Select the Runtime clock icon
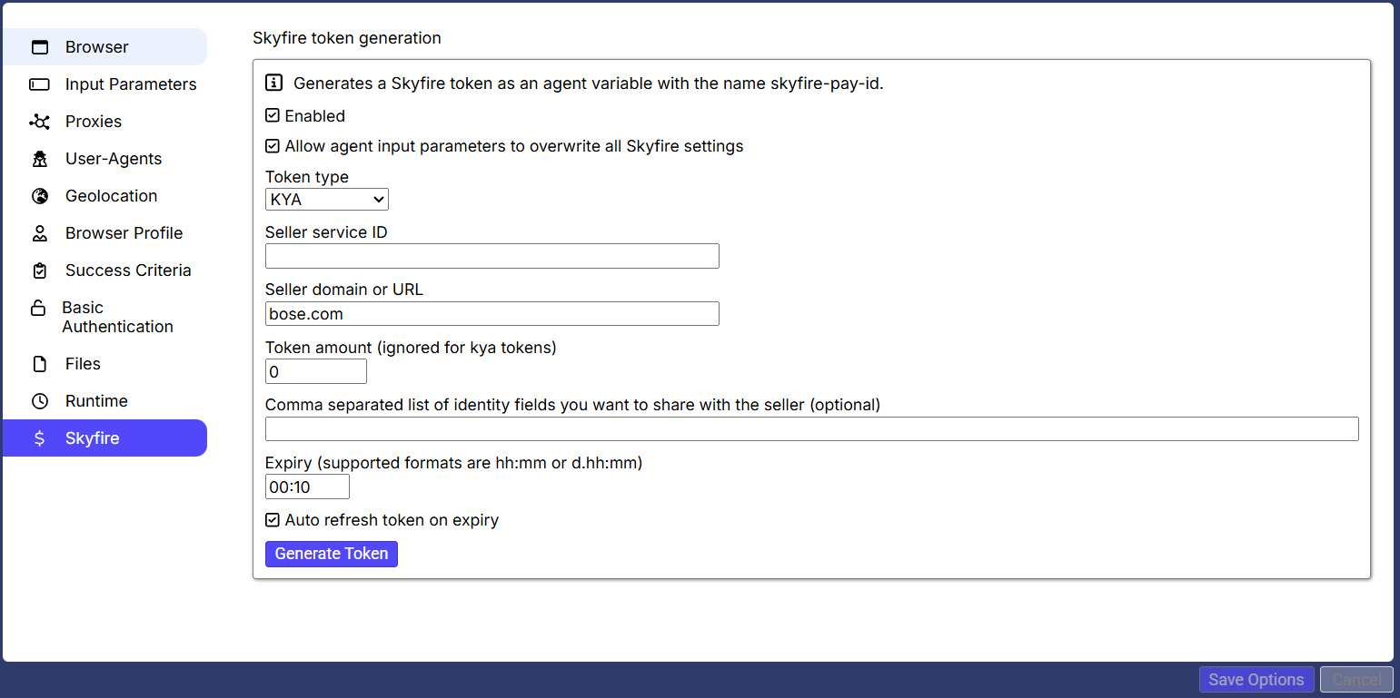The image size is (1400, 698). (x=40, y=400)
